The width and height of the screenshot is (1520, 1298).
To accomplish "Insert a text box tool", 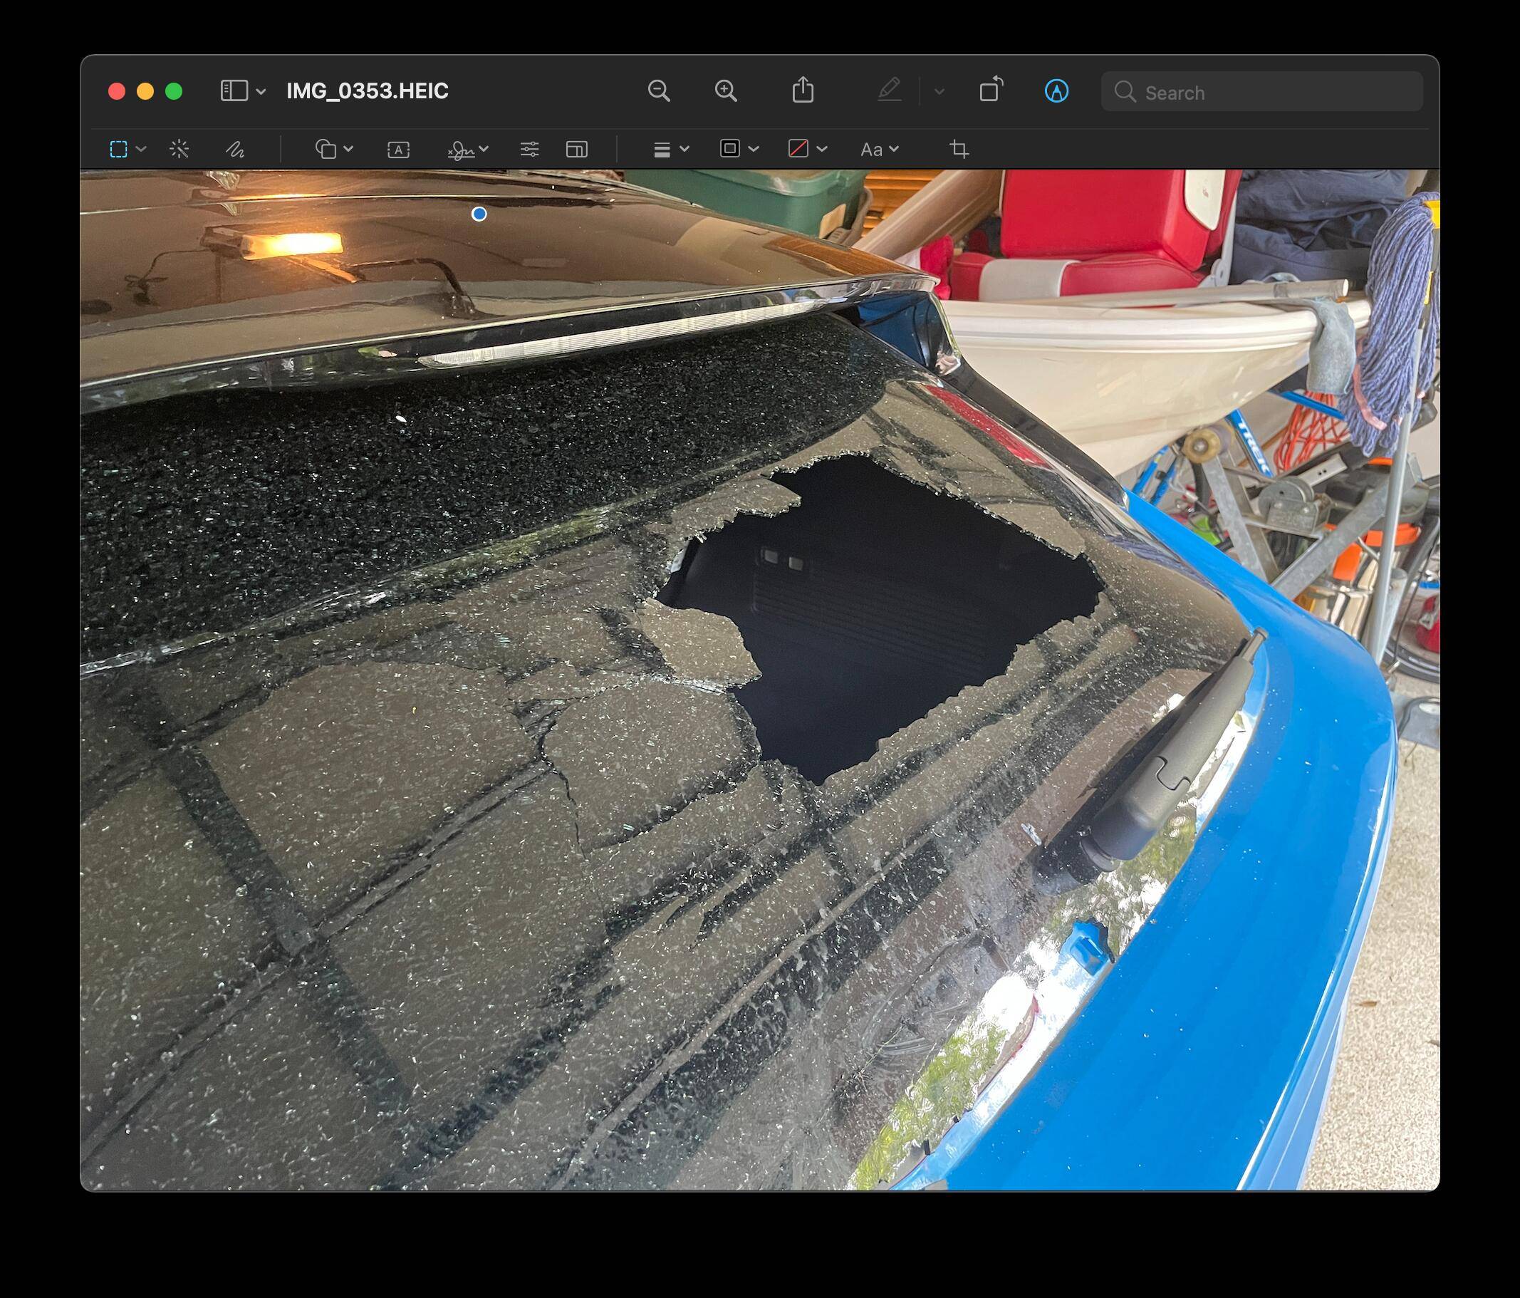I will [x=397, y=150].
